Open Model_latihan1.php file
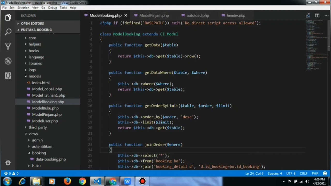The height and width of the screenshot is (186, 331). [x=48, y=95]
